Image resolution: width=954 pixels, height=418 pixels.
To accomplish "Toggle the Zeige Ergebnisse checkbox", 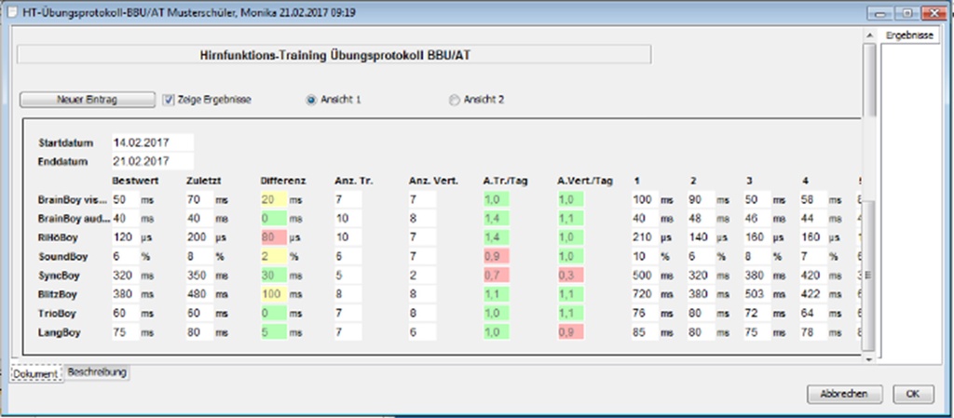I will (169, 100).
